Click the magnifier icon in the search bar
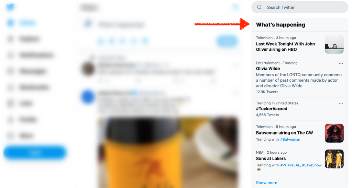The image size is (352, 188). (259, 7)
